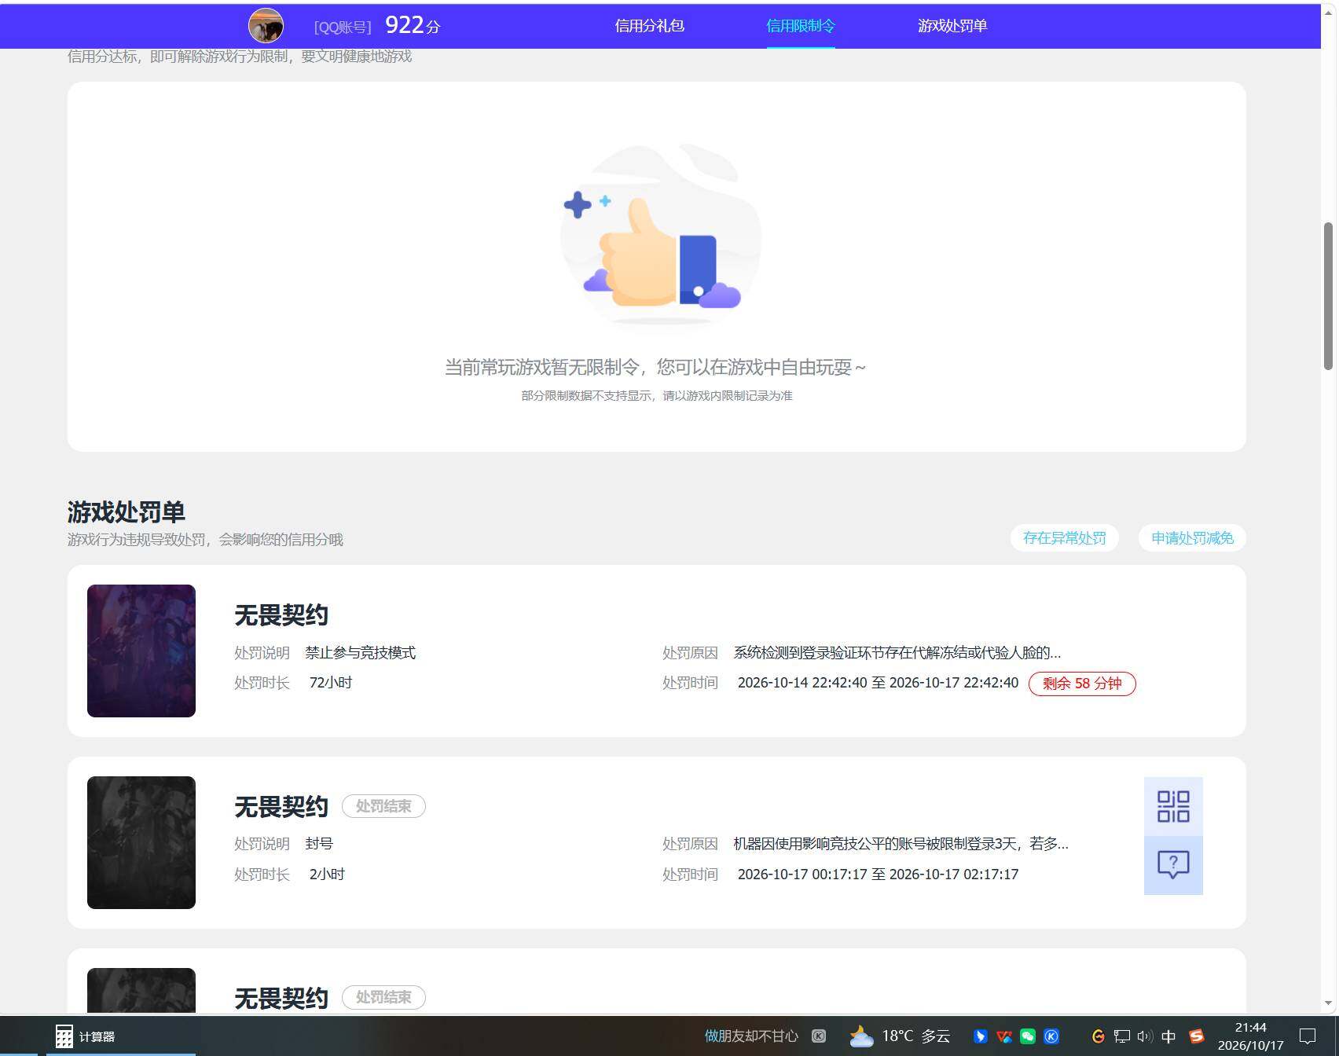Click the 2026-10-17 00:17:17 penalty time text

(878, 874)
